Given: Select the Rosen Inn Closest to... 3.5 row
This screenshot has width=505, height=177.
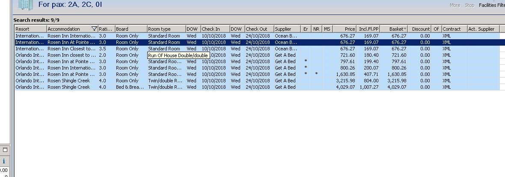Looking at the screenshot, I should tap(257, 49).
